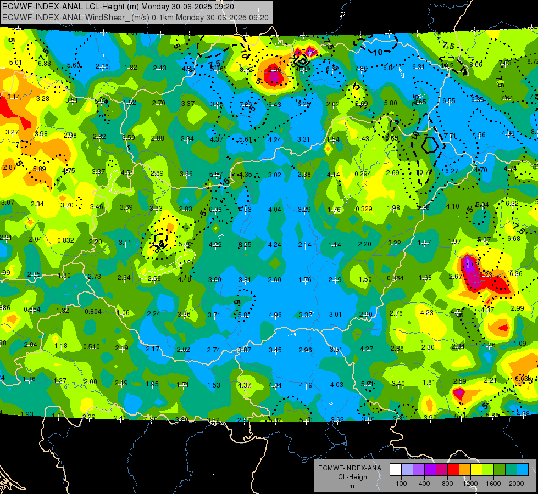Click the wind shear value '2.06'
Screen dimensions: 538x494
(102, 66)
